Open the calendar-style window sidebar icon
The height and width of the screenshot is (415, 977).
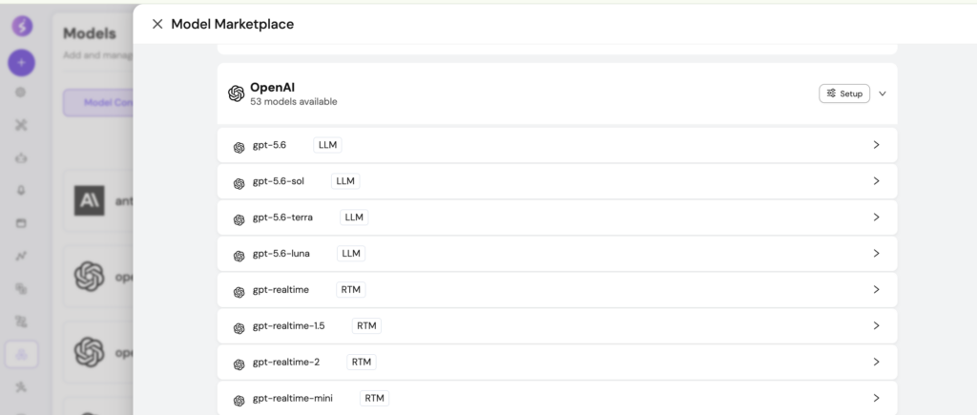pos(21,223)
